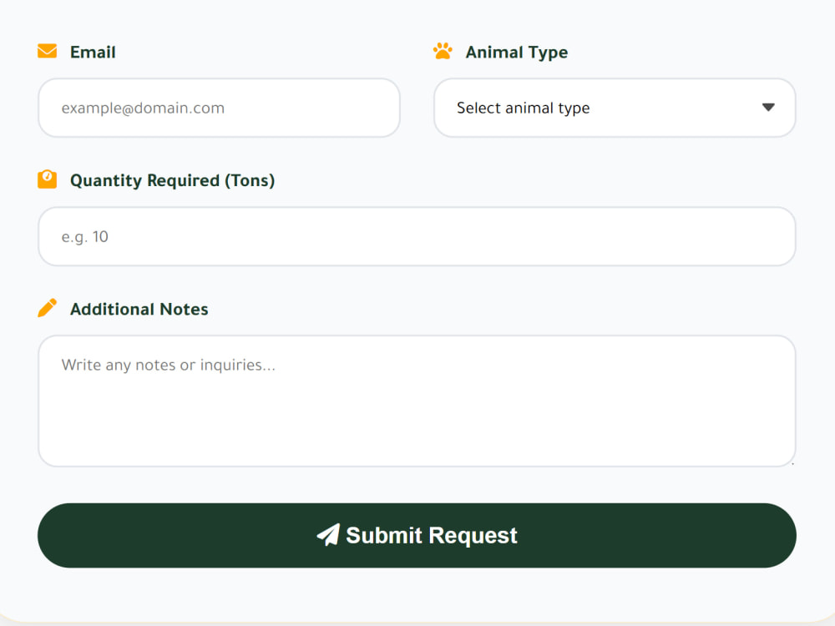835x626 pixels.
Task: Click the paper plane icon in Submit Request
Action: 328,534
